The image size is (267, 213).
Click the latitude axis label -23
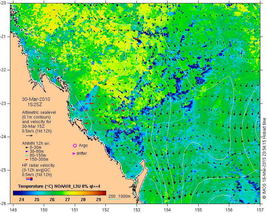[4, 104]
